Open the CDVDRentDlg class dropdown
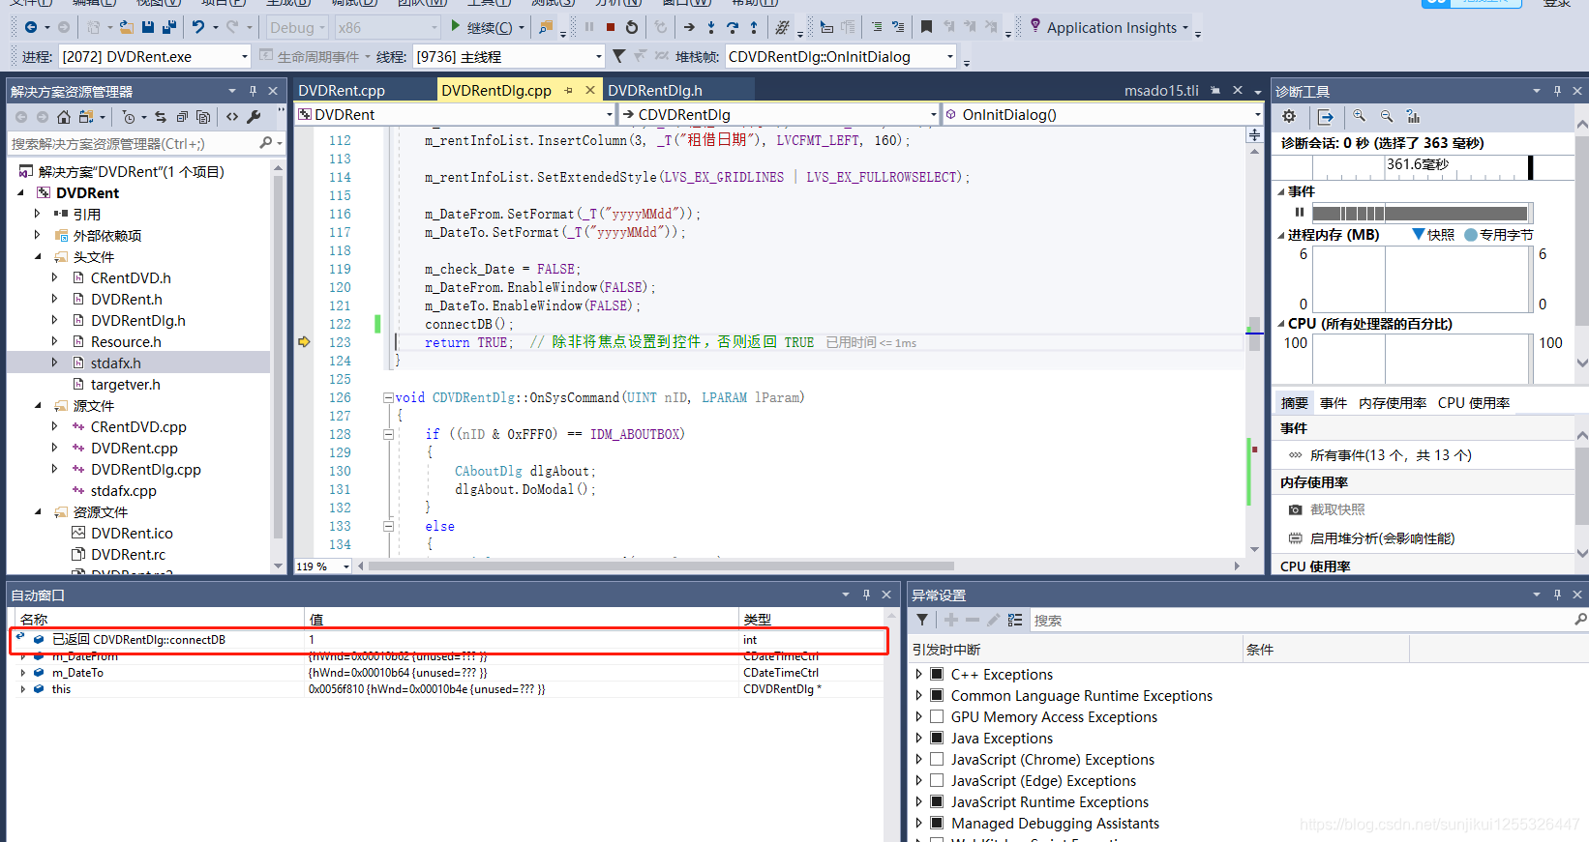This screenshot has width=1589, height=842. click(779, 114)
